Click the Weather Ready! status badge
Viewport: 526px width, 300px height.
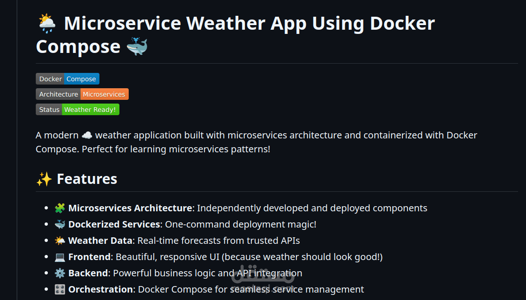(90, 109)
